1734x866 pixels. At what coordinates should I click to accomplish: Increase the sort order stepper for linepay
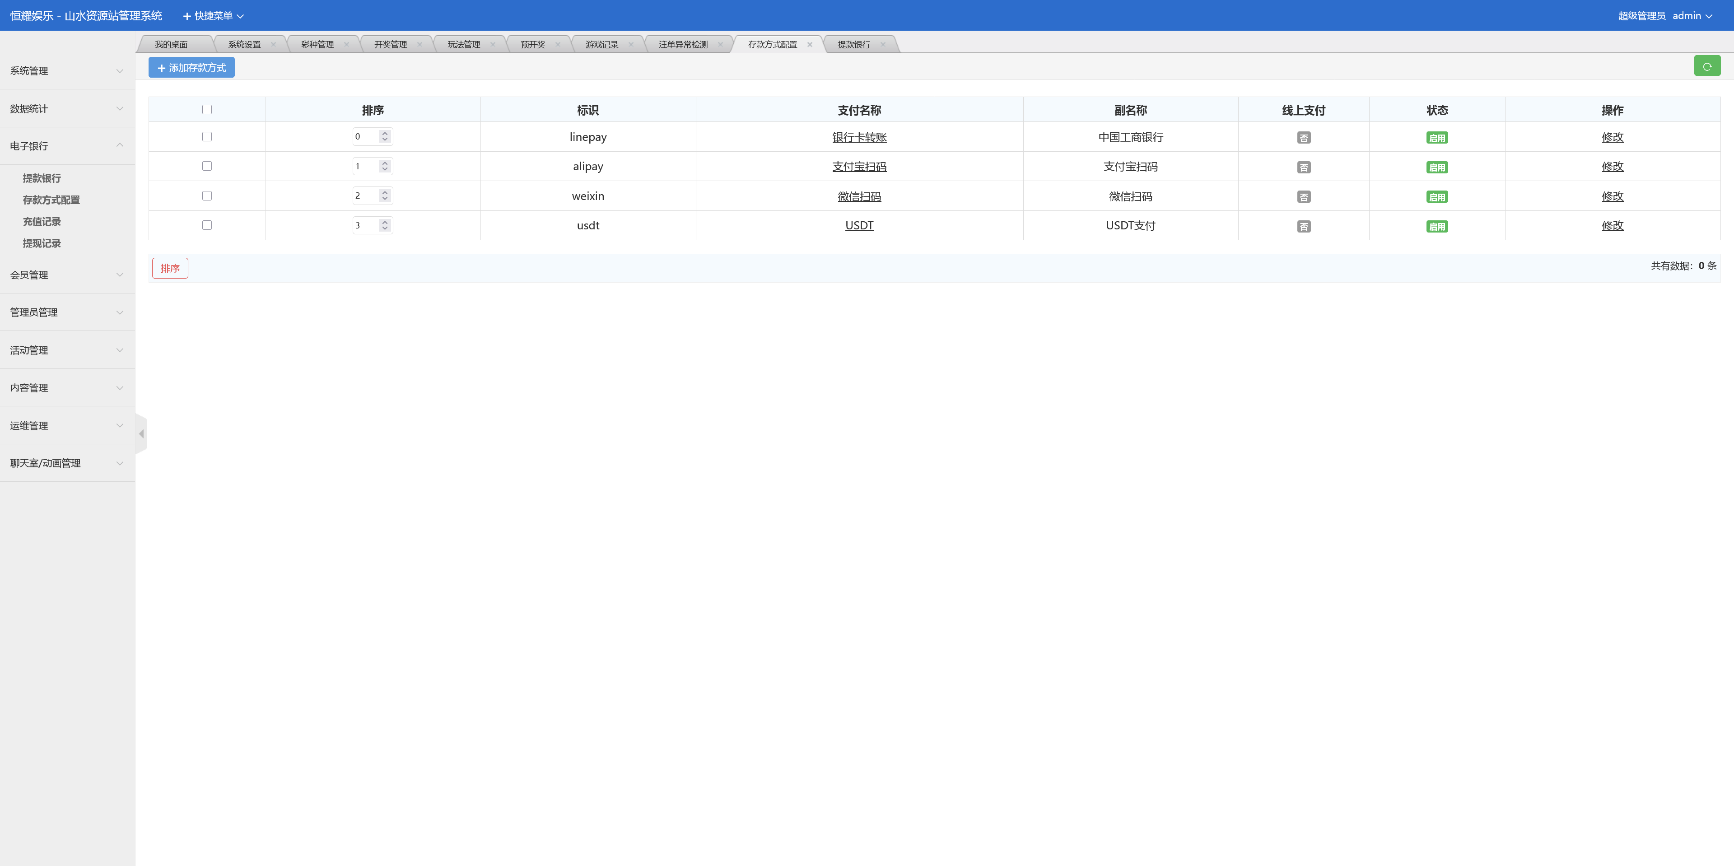[x=385, y=133]
